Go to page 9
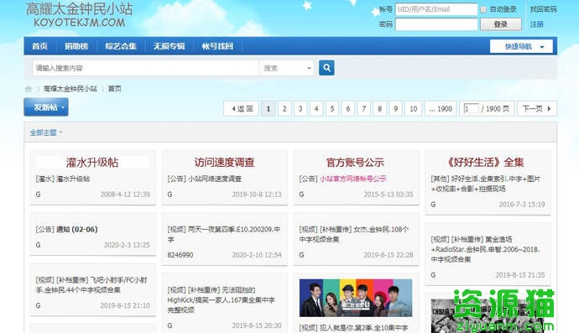Viewport: 579px width, 333px height. click(x=395, y=108)
